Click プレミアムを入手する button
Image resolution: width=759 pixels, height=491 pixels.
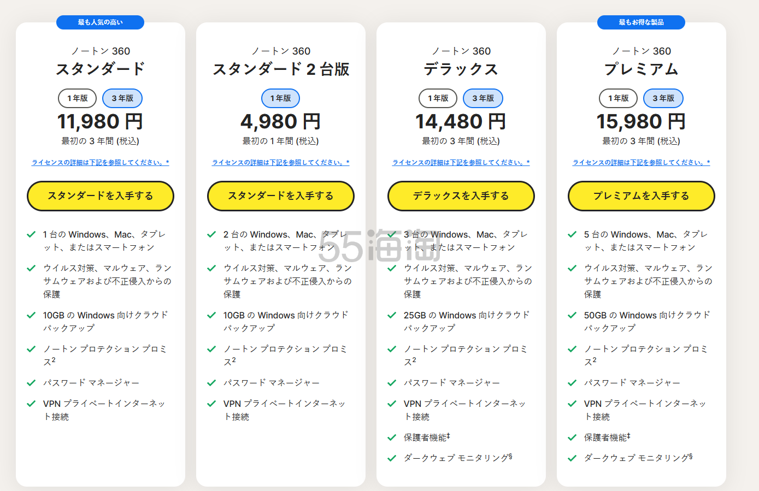(642, 196)
